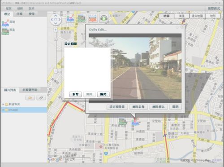Switch to the third left panel tab

tap(31, 14)
